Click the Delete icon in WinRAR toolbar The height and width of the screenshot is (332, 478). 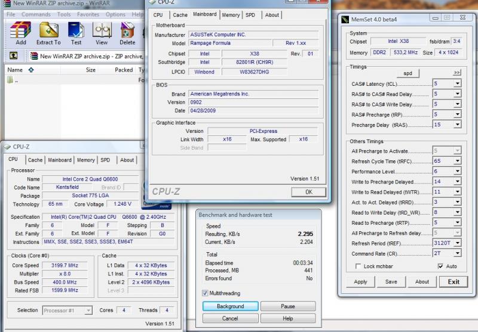[x=127, y=30]
